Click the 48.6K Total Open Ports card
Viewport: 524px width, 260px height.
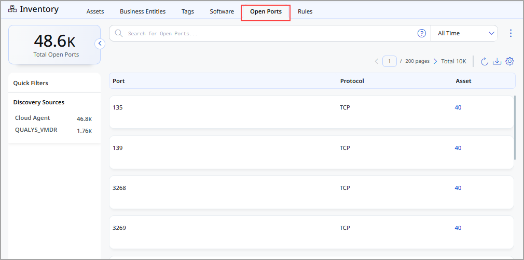(x=54, y=45)
